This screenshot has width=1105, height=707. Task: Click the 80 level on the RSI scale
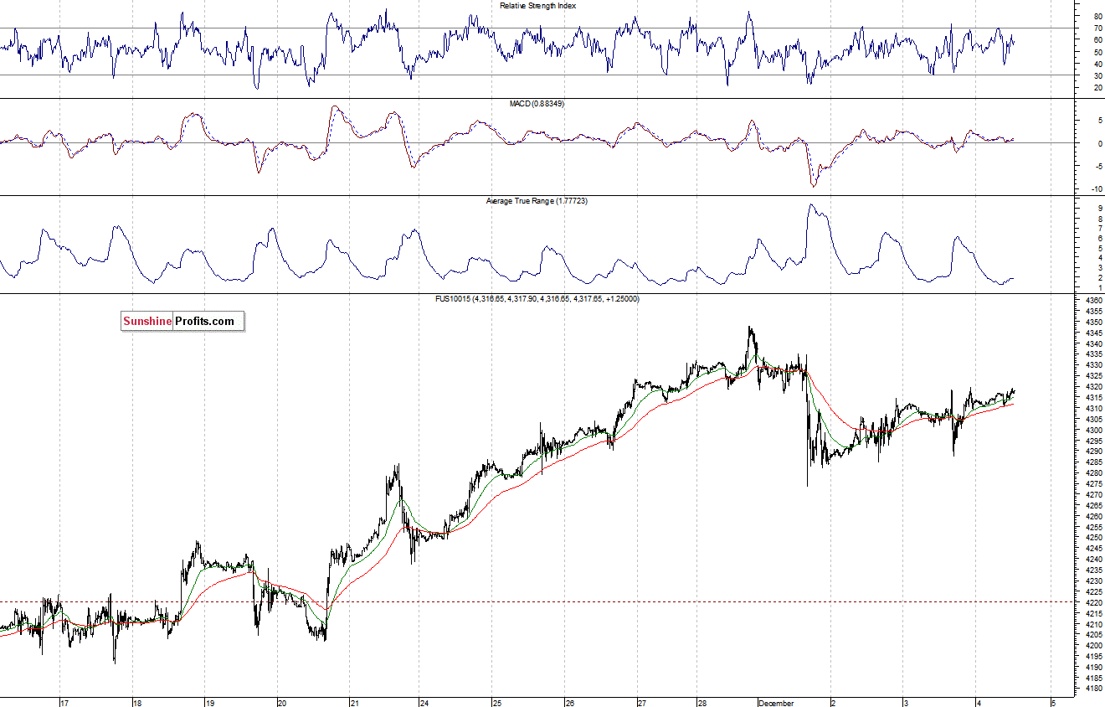tap(1097, 17)
